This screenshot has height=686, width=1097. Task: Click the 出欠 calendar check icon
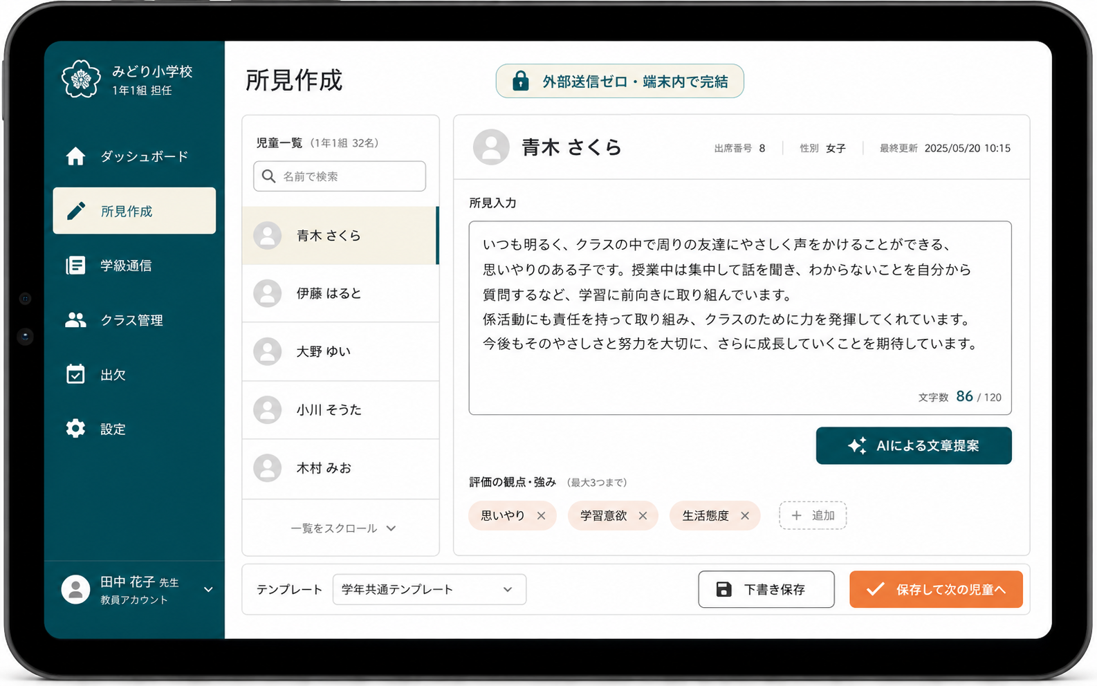(x=75, y=374)
